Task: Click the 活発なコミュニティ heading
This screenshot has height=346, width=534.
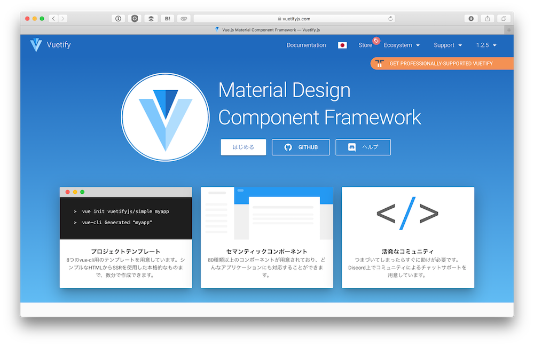Action: 407,251
